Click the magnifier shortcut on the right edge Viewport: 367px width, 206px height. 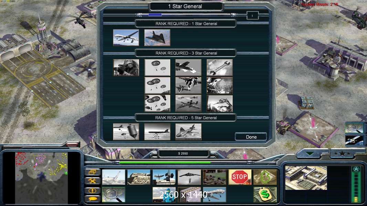click(x=354, y=128)
